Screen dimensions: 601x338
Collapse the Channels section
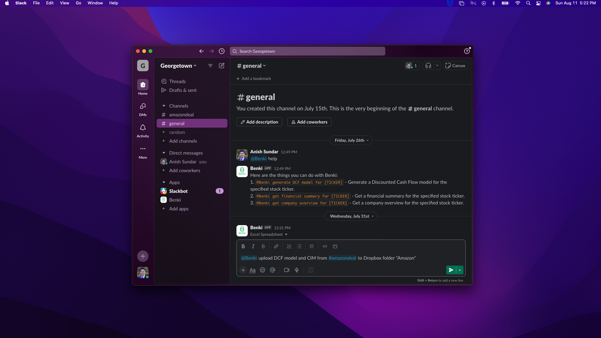pos(164,106)
